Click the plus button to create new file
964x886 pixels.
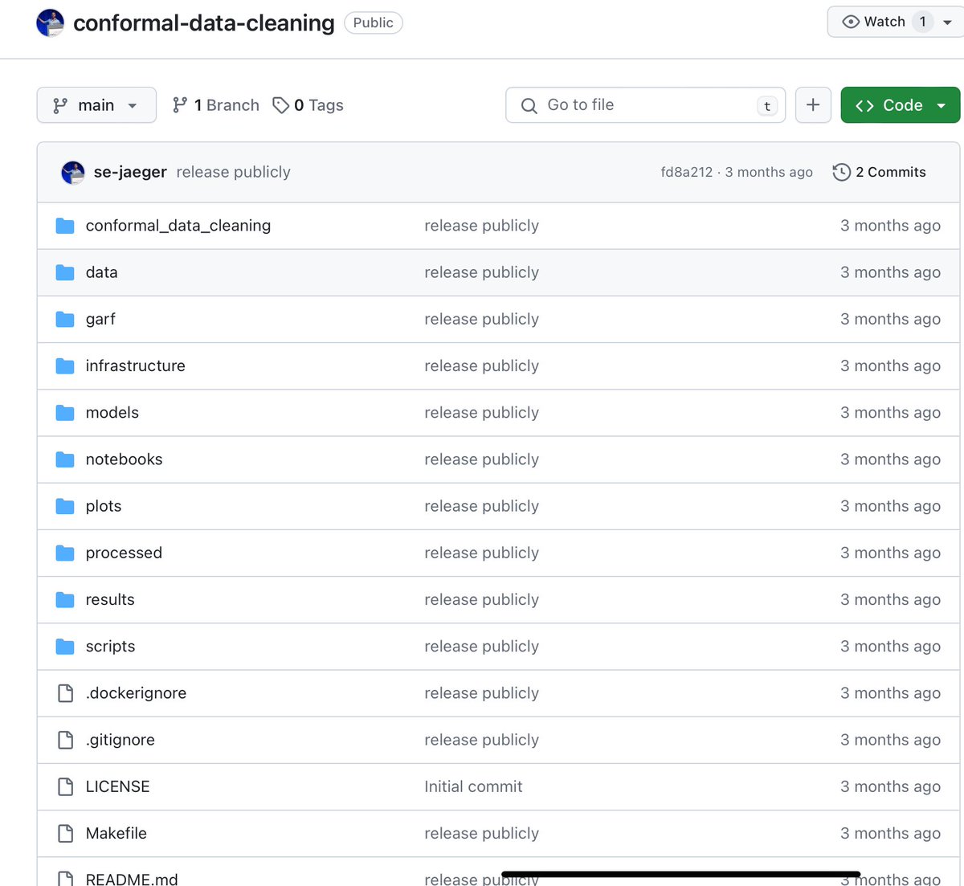coord(813,104)
